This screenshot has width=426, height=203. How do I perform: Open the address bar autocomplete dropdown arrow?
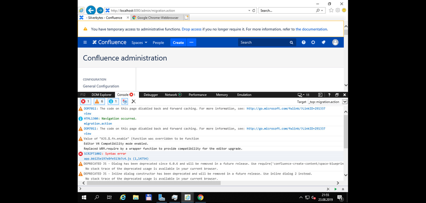pyautogui.click(x=249, y=11)
